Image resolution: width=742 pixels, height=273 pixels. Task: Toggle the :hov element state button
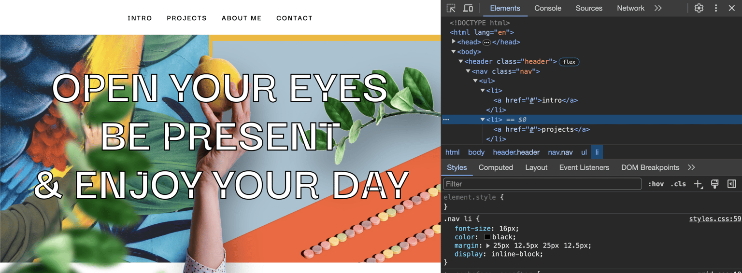click(656, 184)
